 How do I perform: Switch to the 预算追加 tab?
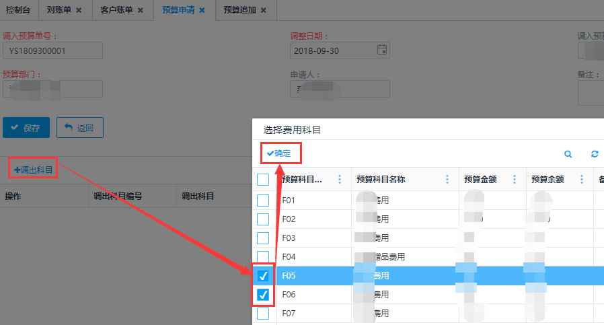pyautogui.click(x=239, y=10)
